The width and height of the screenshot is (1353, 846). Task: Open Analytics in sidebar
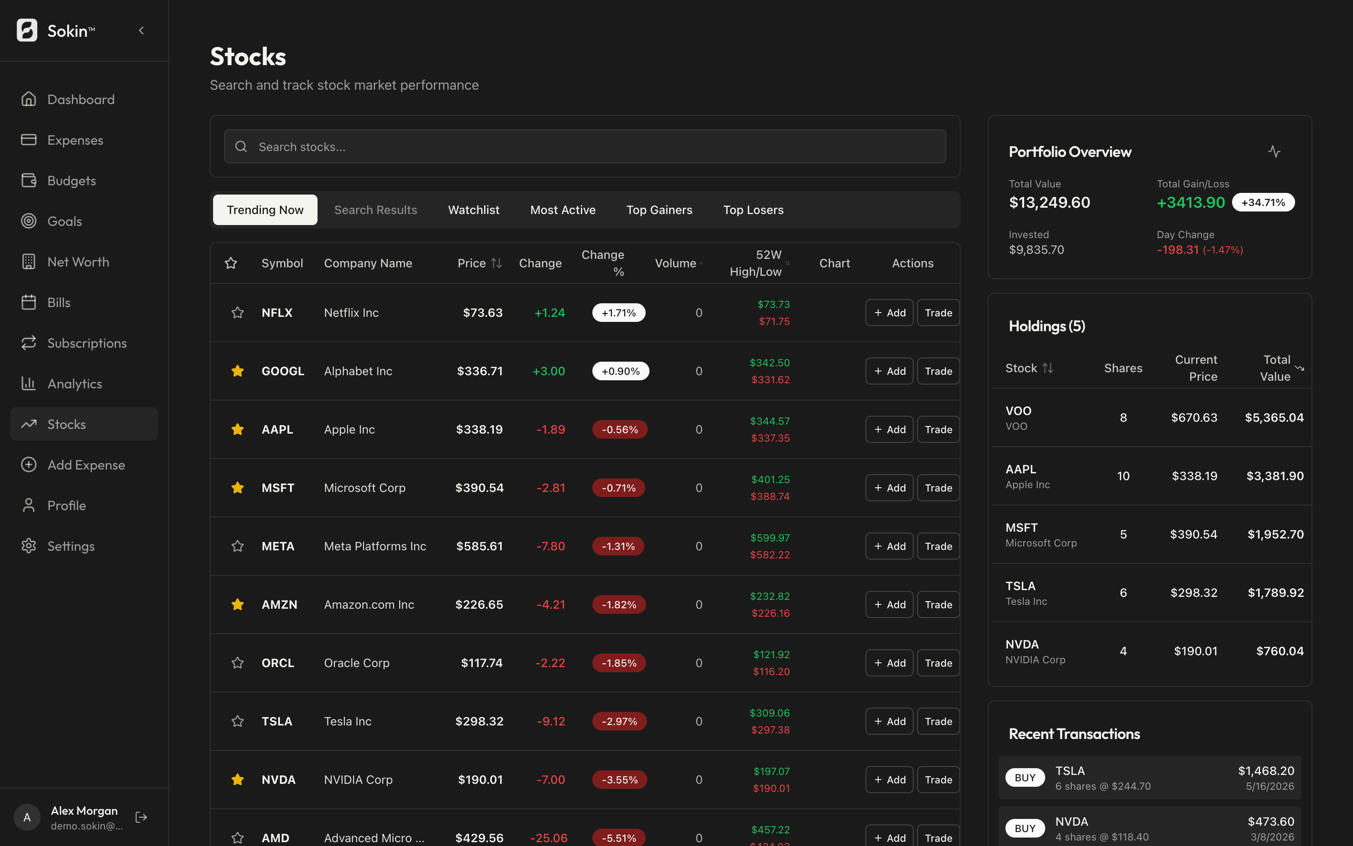(84, 383)
